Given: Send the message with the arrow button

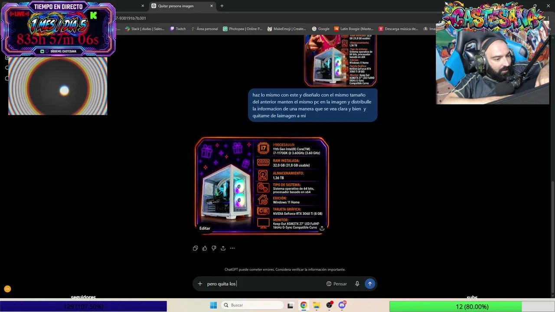Looking at the screenshot, I should [x=370, y=284].
